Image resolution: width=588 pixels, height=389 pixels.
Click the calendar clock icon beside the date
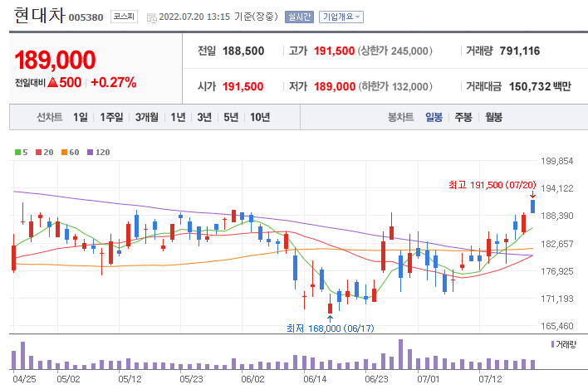[x=151, y=17]
